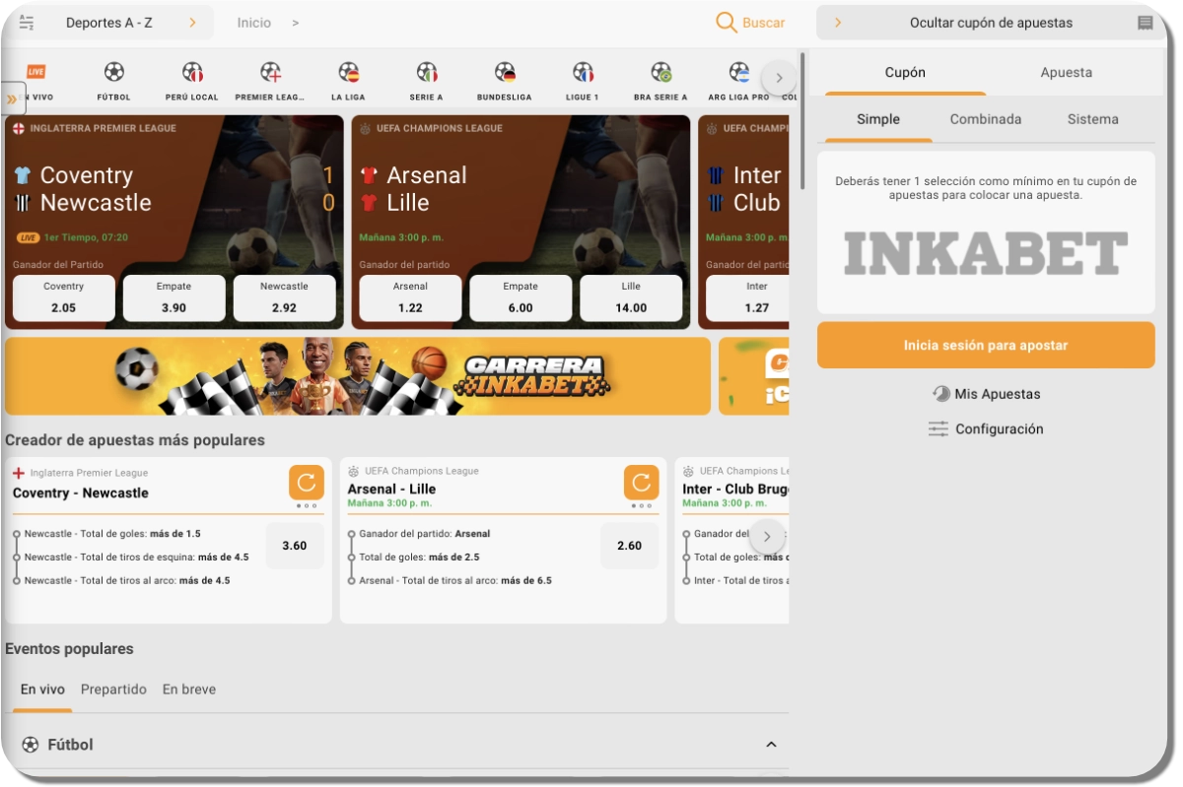This screenshot has width=1183, height=787.
Task: Add Arsenal - Lille builder odds 2.60
Action: pos(630,546)
